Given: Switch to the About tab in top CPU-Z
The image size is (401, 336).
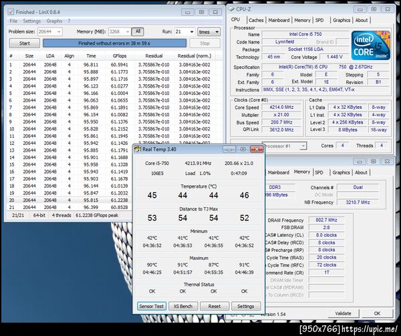Looking at the screenshot, I should [x=362, y=20].
